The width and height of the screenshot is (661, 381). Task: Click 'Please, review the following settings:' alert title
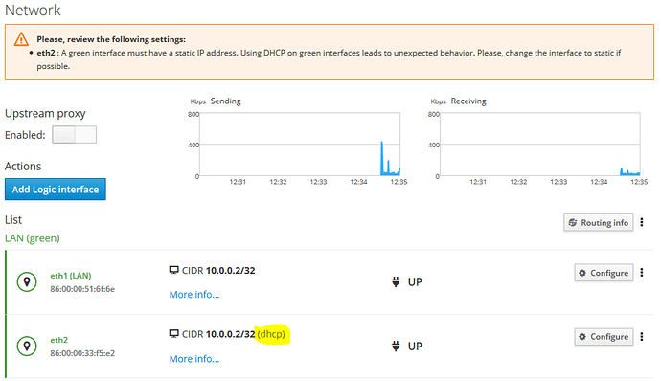(x=111, y=39)
